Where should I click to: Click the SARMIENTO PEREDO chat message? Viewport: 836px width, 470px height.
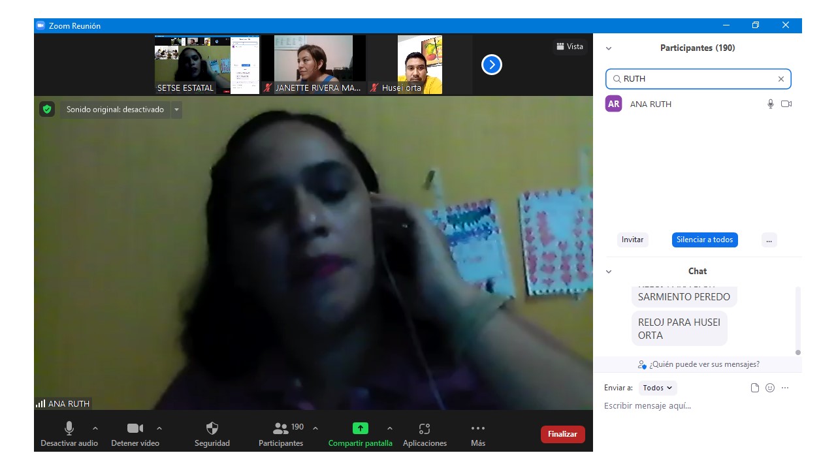click(x=684, y=296)
